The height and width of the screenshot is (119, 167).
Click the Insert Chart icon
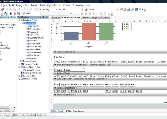pyautogui.click(x=15, y=14)
